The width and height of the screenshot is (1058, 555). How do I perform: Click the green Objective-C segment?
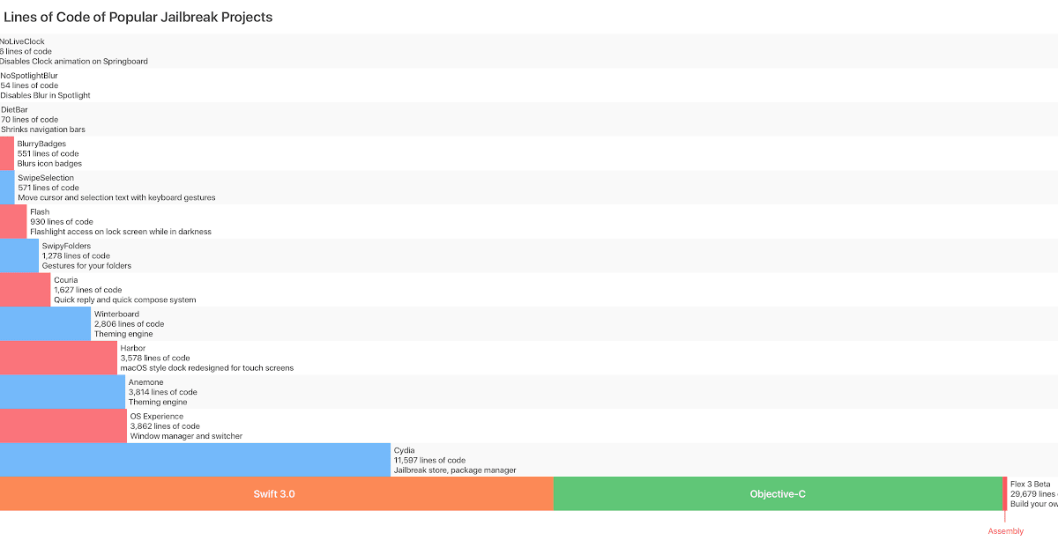(778, 494)
